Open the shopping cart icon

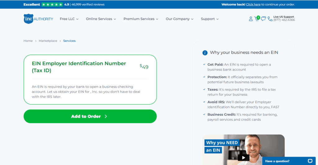tap(257, 19)
